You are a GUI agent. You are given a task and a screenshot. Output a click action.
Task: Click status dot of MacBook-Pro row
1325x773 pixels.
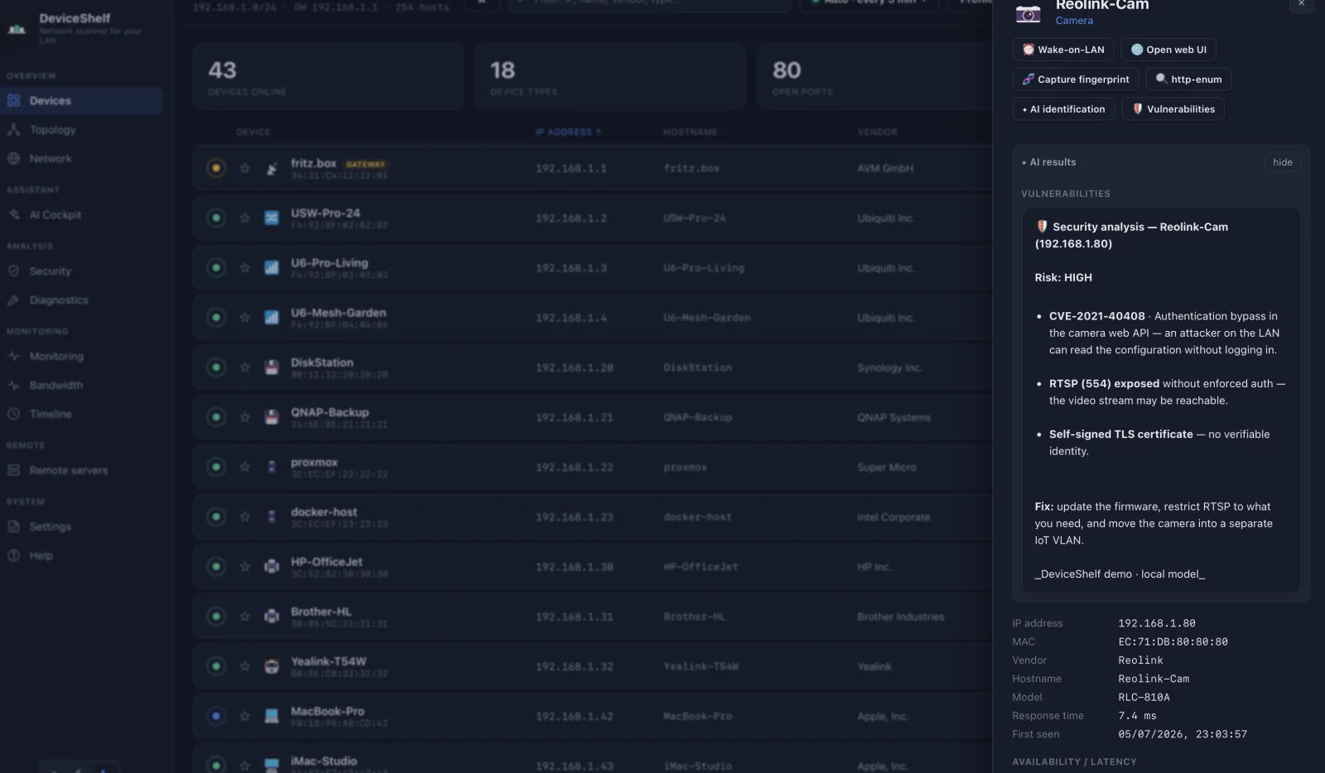tap(216, 717)
